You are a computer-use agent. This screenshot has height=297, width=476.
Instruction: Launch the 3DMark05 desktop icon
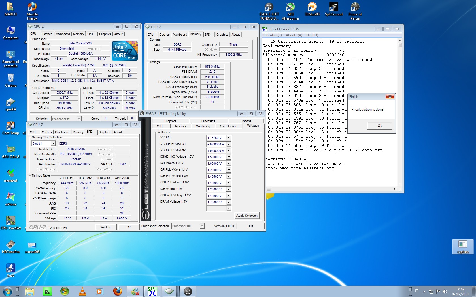point(312,9)
